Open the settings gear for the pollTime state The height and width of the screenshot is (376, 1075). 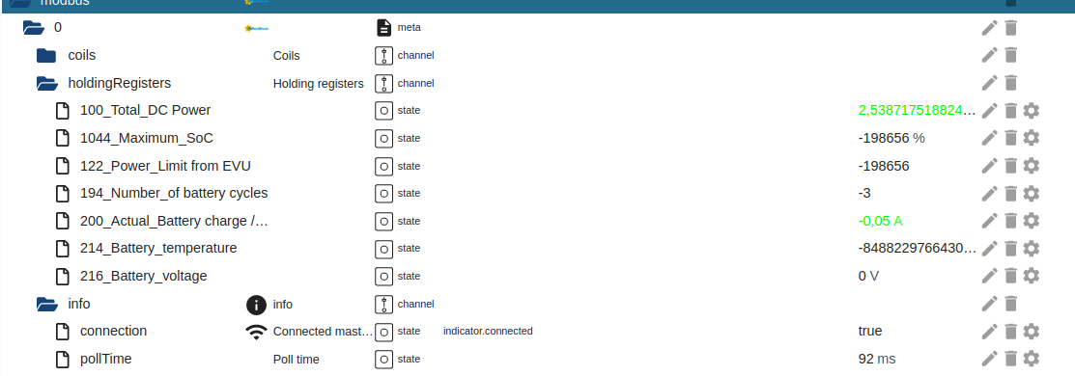coord(1032,359)
